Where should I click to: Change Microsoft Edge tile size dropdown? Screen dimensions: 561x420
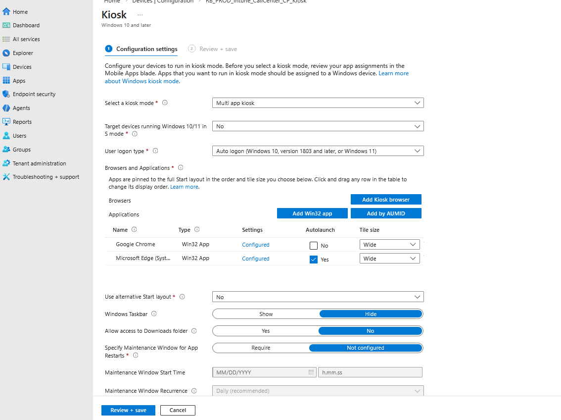[x=389, y=259]
